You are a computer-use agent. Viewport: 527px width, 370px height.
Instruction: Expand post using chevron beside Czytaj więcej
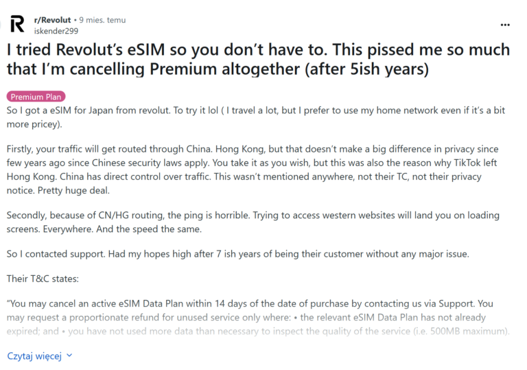point(69,356)
